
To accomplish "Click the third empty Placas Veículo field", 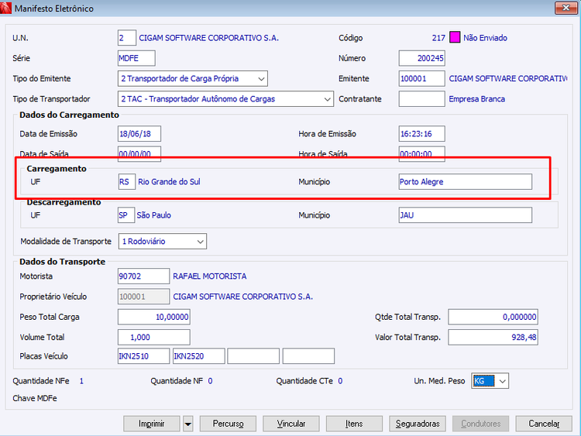I will 253,356.
